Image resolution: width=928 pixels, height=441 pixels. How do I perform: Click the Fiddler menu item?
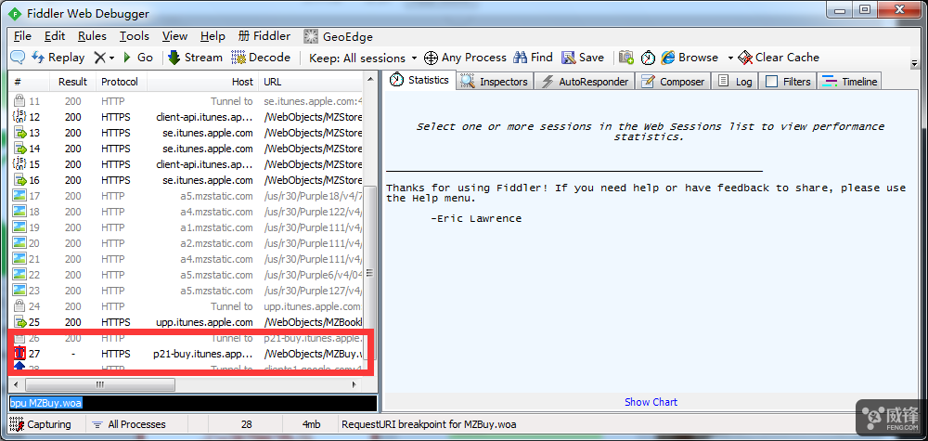(x=264, y=36)
